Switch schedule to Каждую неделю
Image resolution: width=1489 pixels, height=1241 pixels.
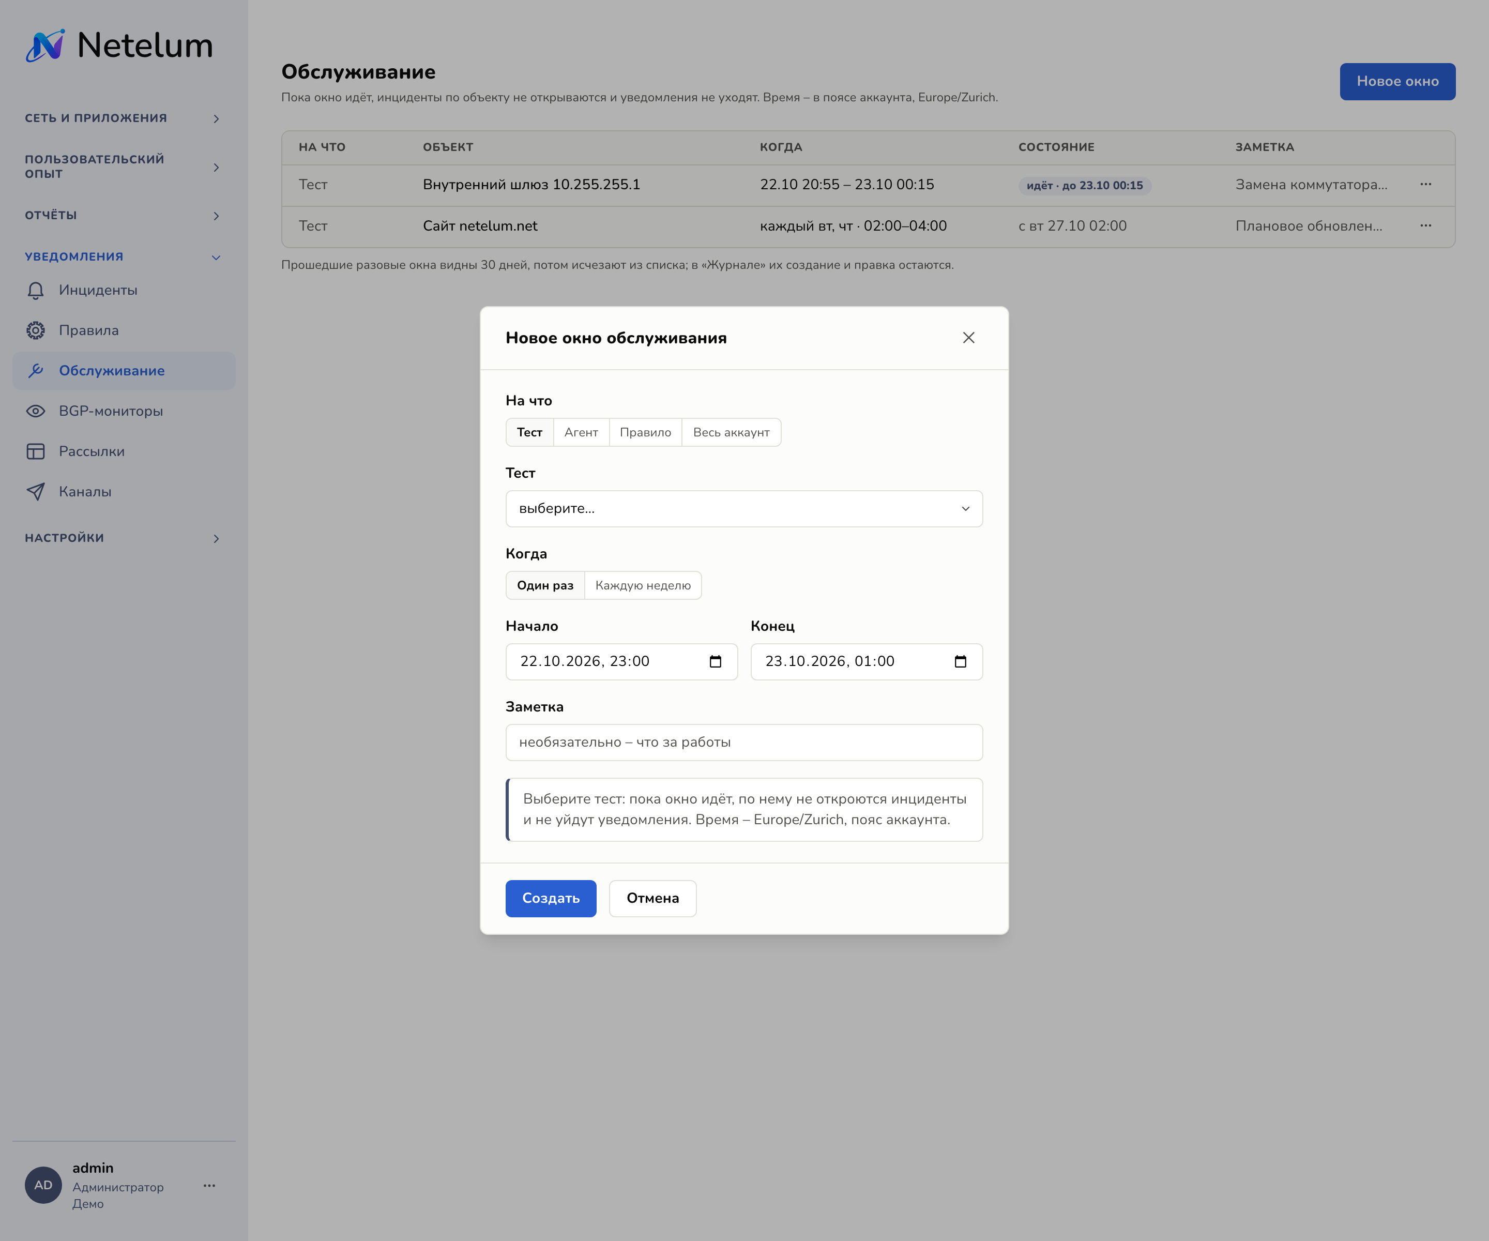(x=643, y=586)
